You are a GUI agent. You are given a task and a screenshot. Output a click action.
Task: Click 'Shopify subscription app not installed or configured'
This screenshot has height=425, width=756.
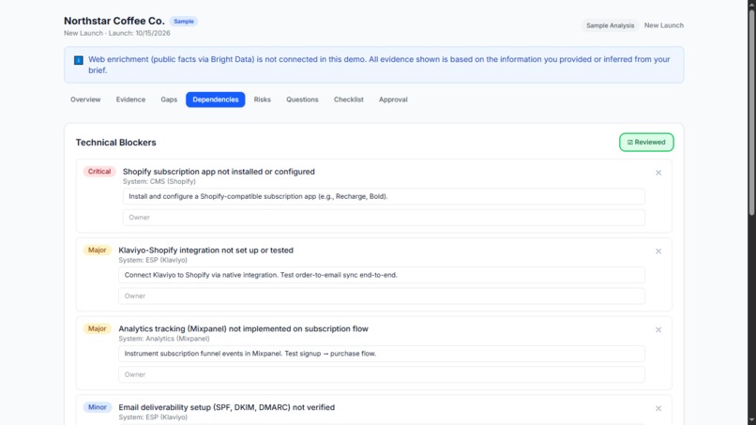coord(219,172)
